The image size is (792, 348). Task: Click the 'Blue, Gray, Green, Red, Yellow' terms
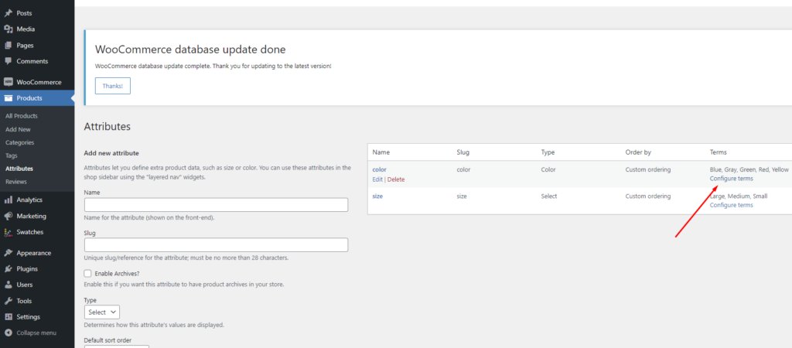(x=749, y=169)
